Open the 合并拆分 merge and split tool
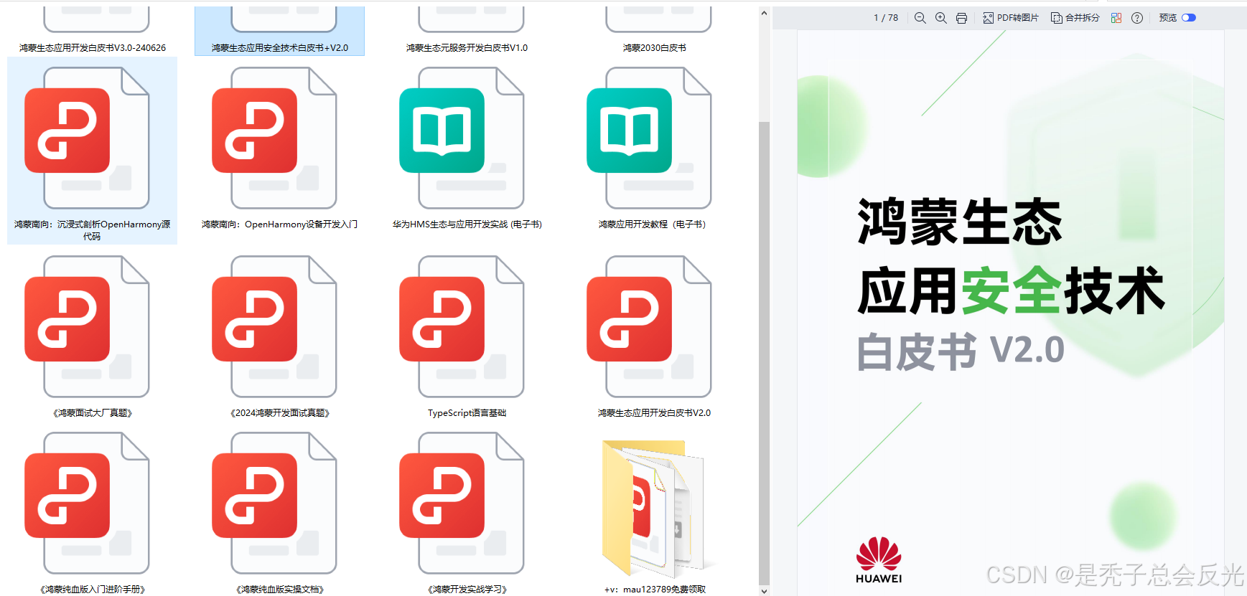The width and height of the screenshot is (1247, 596). pyautogui.click(x=1075, y=18)
